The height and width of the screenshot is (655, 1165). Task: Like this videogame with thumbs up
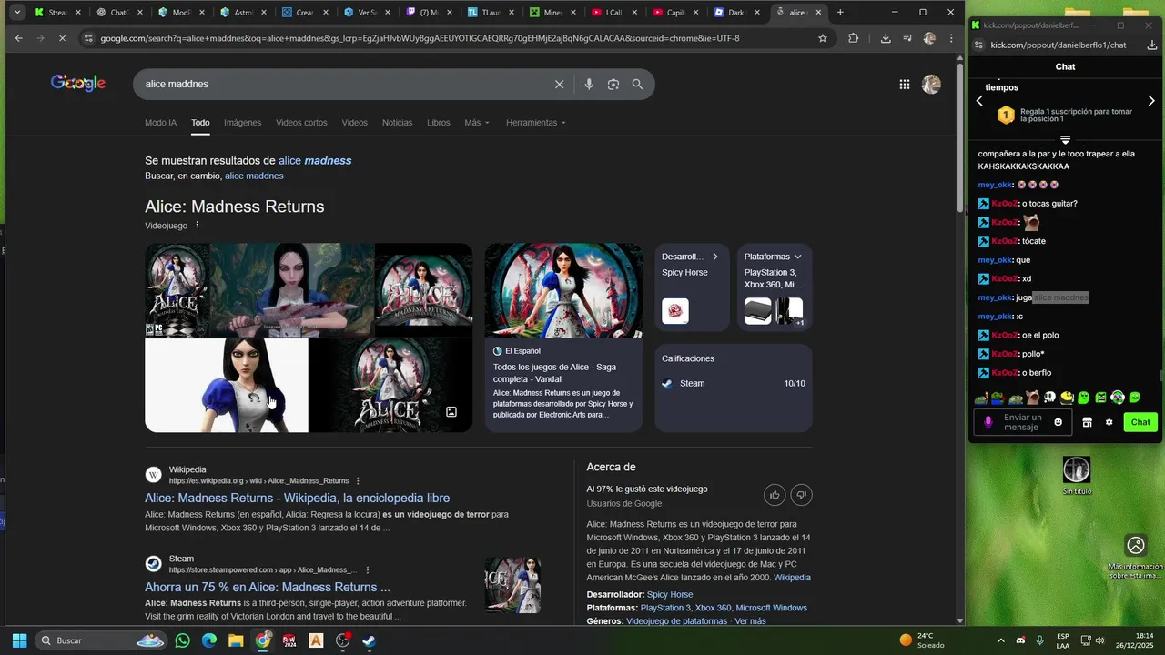click(775, 495)
